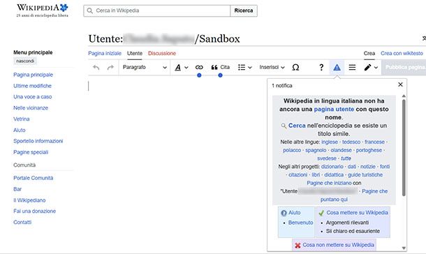Image resolution: width=426 pixels, height=254 pixels.
Task: Open Fai una donazione link
Action: pyautogui.click(x=34, y=211)
